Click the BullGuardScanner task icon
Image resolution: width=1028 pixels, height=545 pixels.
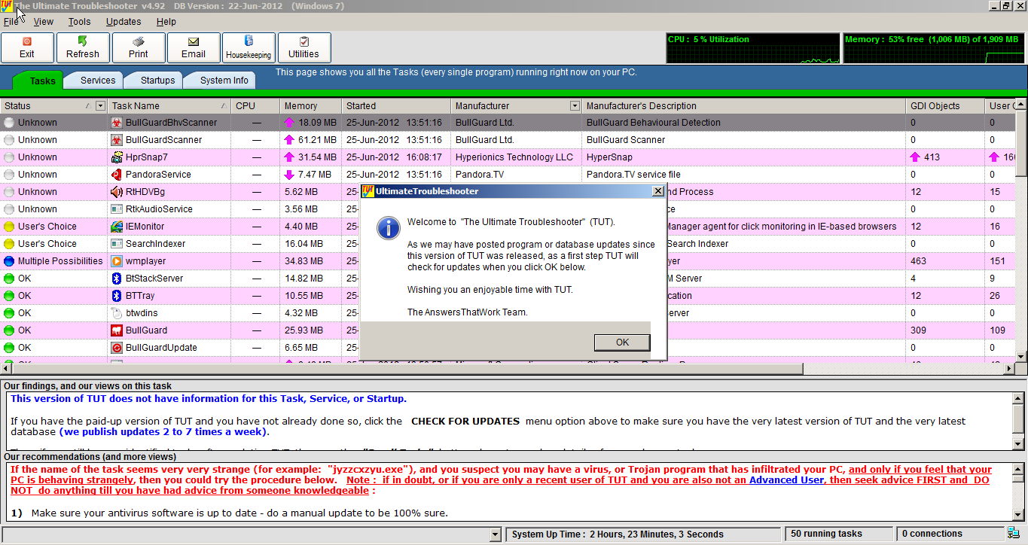[x=117, y=139]
